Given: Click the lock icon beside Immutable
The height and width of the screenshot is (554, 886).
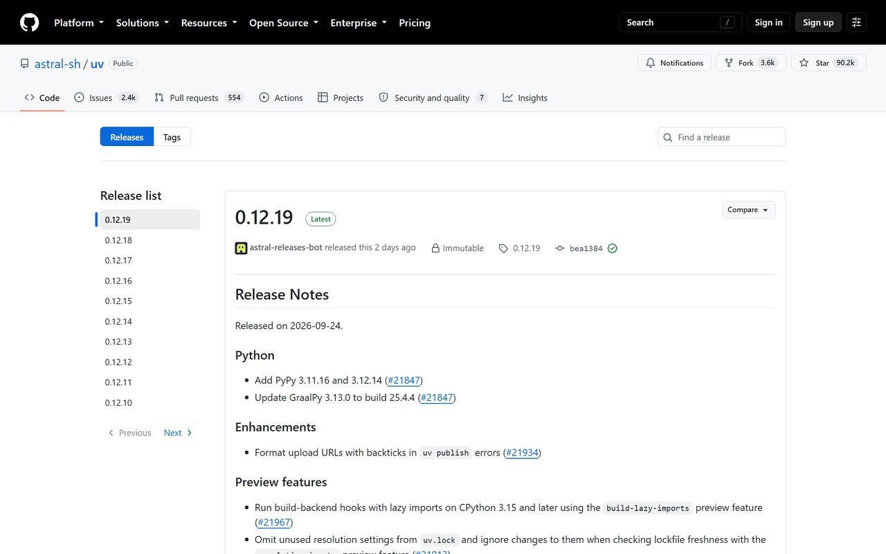Looking at the screenshot, I should (435, 248).
